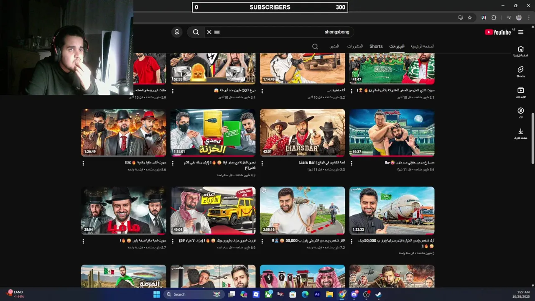Open the YouTube hamburger guide menu
This screenshot has height=301, width=535.
[521, 32]
